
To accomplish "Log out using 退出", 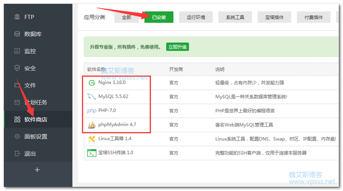I will [x=30, y=154].
